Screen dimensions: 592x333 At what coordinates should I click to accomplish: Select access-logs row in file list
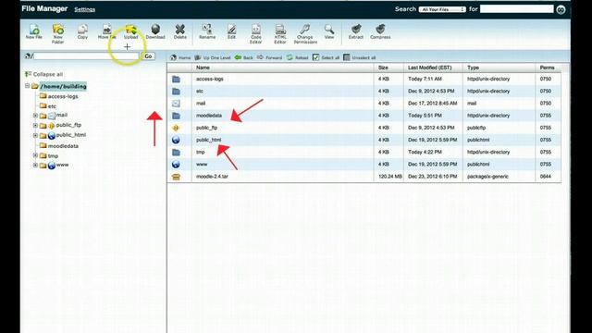pos(364,79)
